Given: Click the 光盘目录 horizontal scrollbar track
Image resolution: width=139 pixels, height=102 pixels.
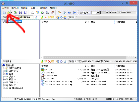Looking at the screenshot, I should point(85,57).
